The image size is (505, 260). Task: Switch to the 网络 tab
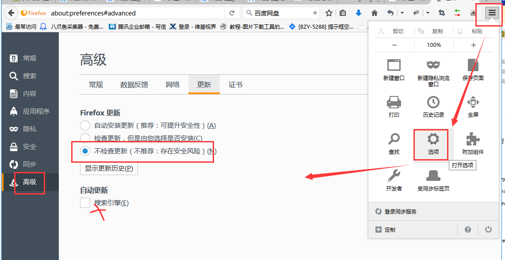click(172, 84)
